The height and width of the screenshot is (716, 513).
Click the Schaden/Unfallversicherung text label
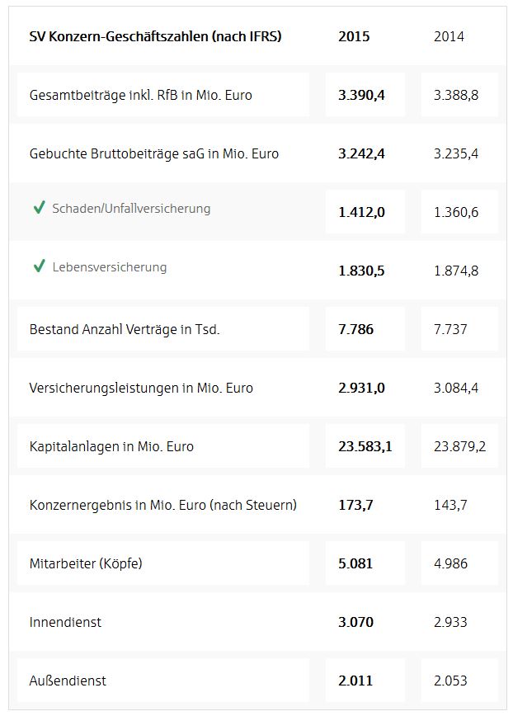131,209
